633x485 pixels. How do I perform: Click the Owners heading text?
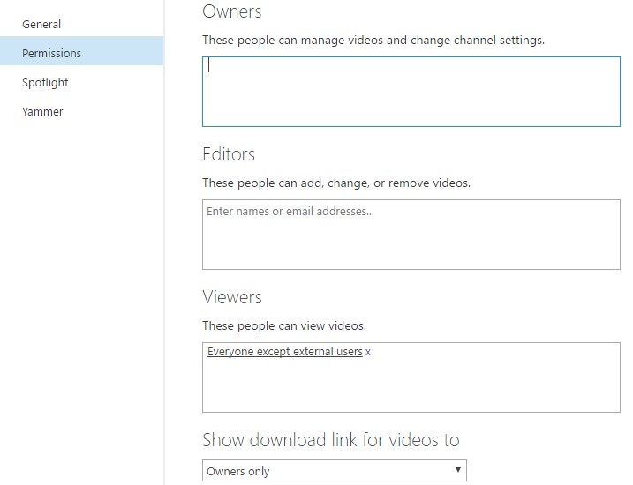coord(231,11)
